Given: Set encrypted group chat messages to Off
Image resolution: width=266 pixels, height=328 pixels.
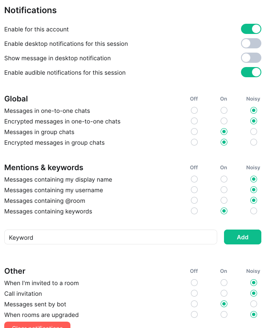Looking at the screenshot, I should tap(194, 142).
